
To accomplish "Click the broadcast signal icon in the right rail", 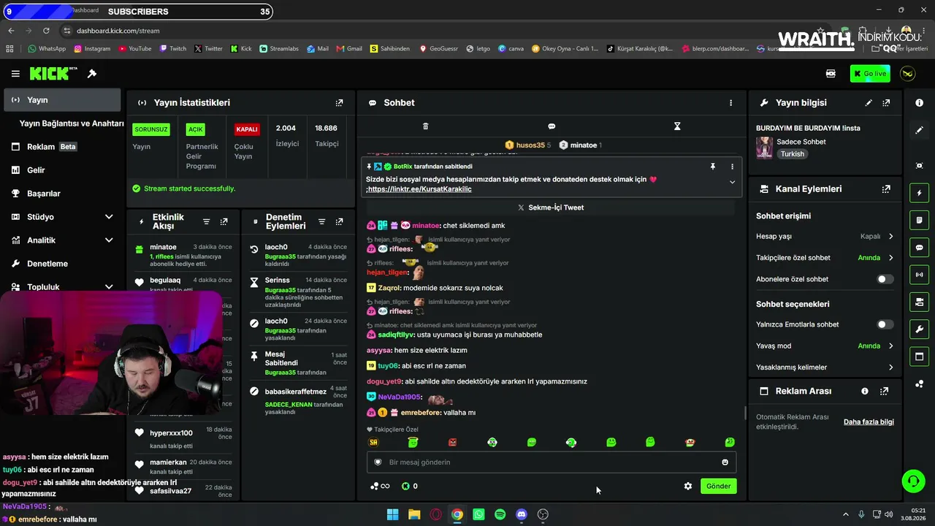I will (x=919, y=275).
